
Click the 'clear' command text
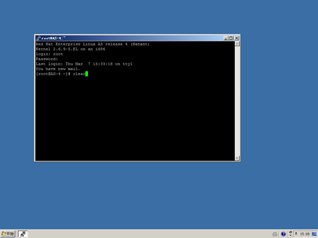79,74
